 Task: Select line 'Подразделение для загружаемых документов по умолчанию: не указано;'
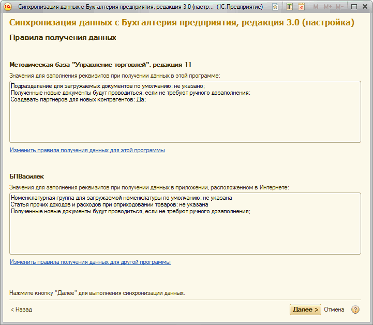108,86
